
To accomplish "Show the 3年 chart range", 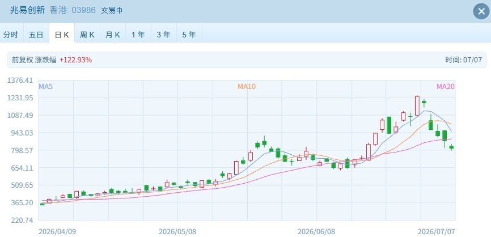I will pos(164,34).
